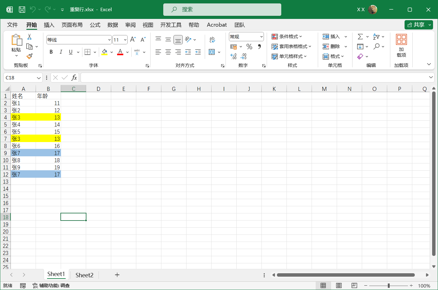Image resolution: width=438 pixels, height=290 pixels.
Task: Switch to Page Break Preview view
Action: [354, 285]
